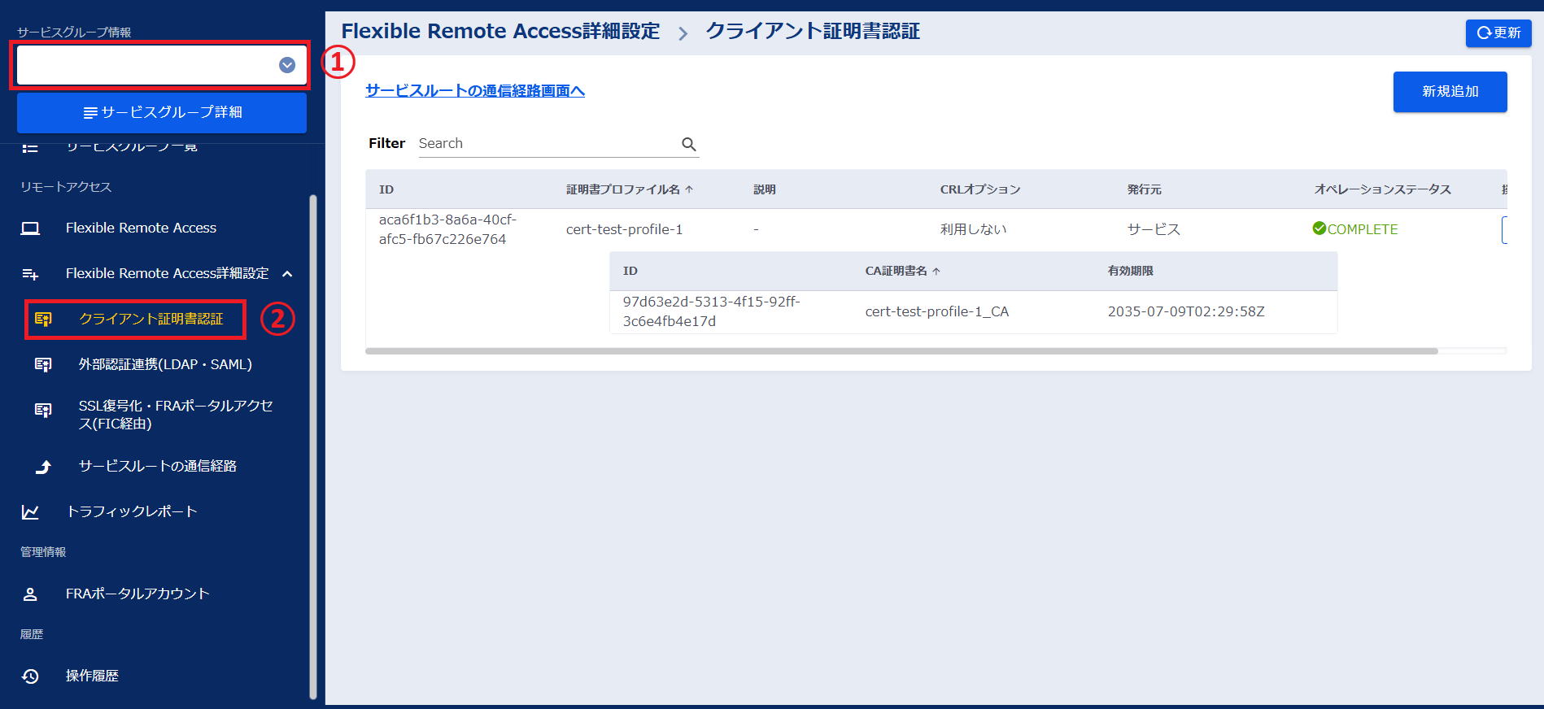
Task: Follow the サービスルートの通信経路画面へ link
Action: pyautogui.click(x=475, y=91)
